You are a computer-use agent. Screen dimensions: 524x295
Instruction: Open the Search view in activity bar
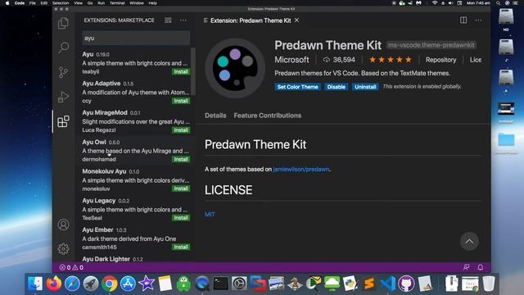(x=63, y=48)
